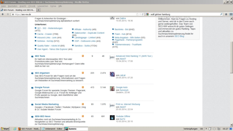Open the Lesezeichen menu
This screenshot has height=131, width=233.
pos(42,6)
